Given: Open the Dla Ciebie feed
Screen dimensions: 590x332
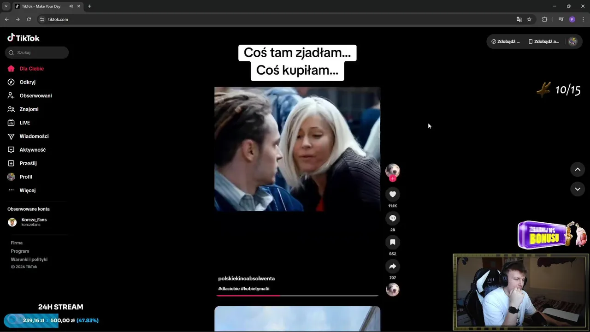Looking at the screenshot, I should [x=26, y=69].
